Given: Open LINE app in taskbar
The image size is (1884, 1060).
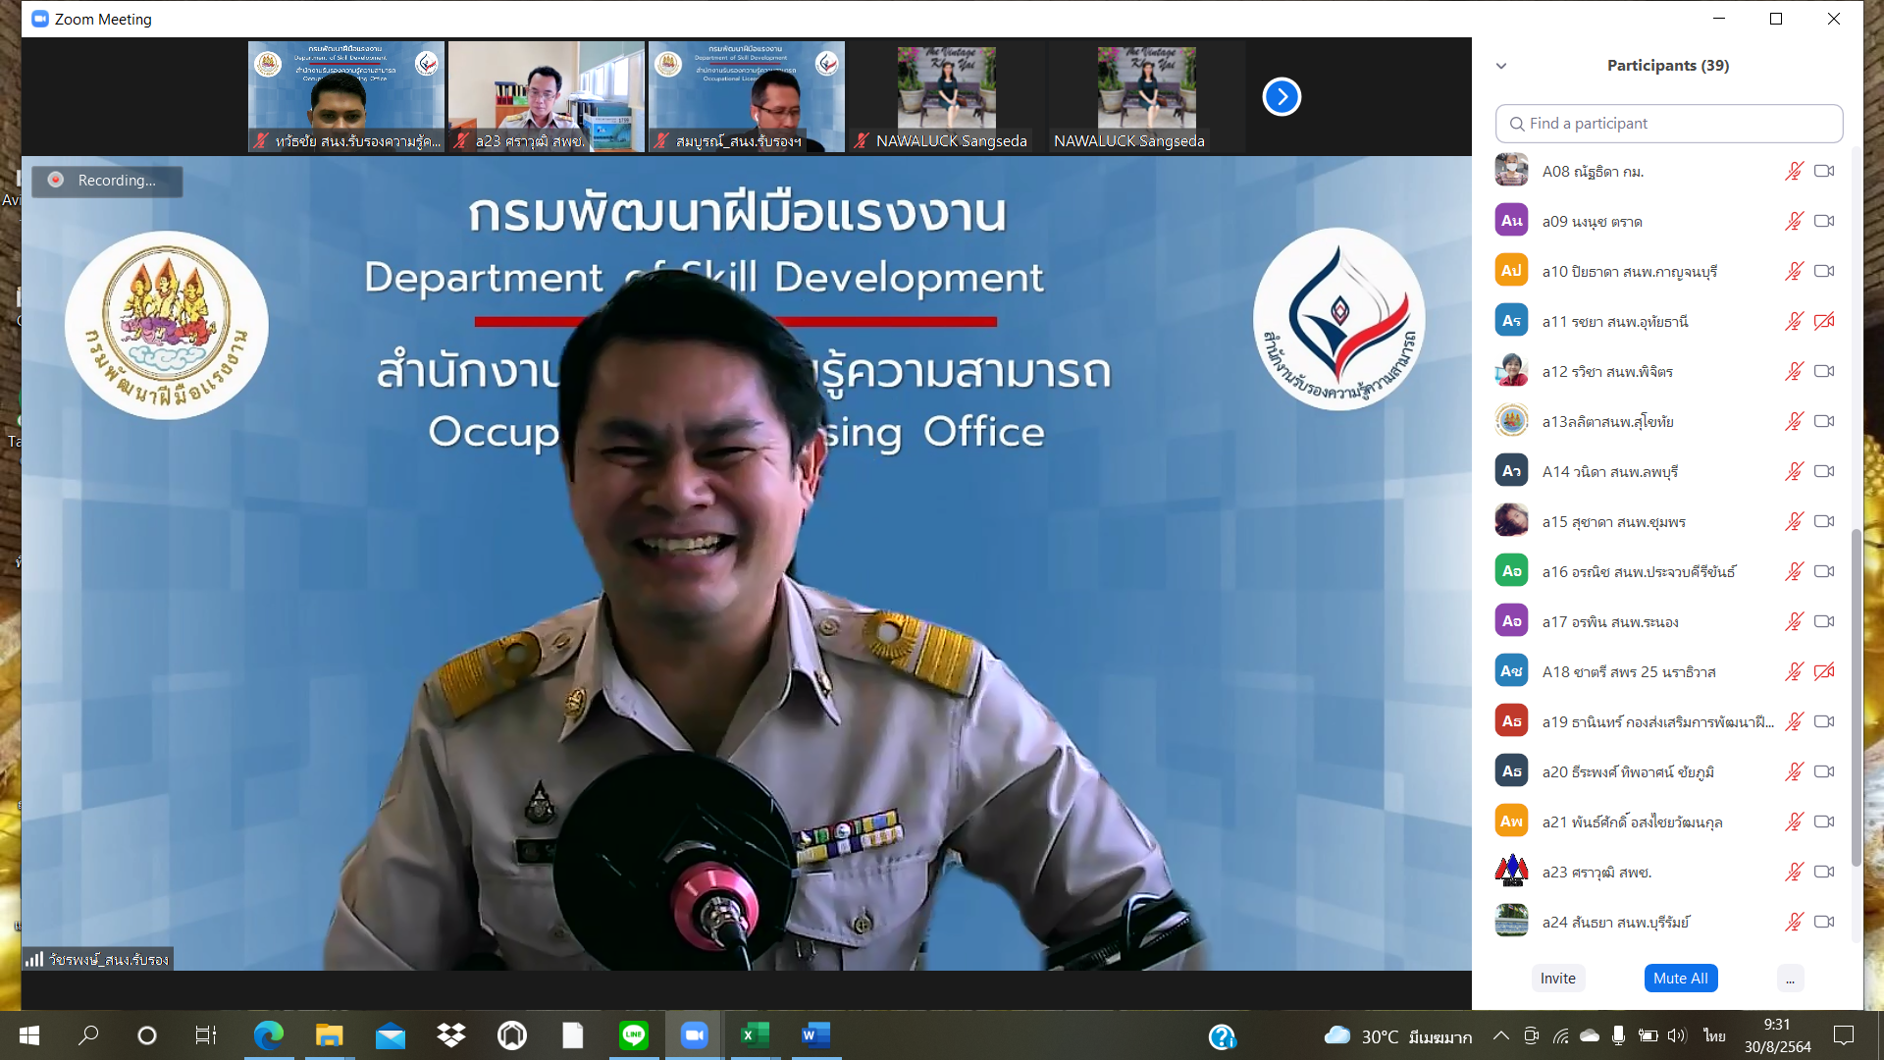Looking at the screenshot, I should tap(634, 1034).
